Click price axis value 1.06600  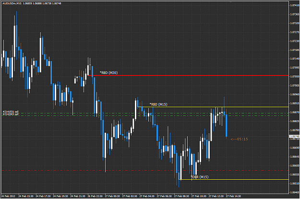[x=295, y=165]
